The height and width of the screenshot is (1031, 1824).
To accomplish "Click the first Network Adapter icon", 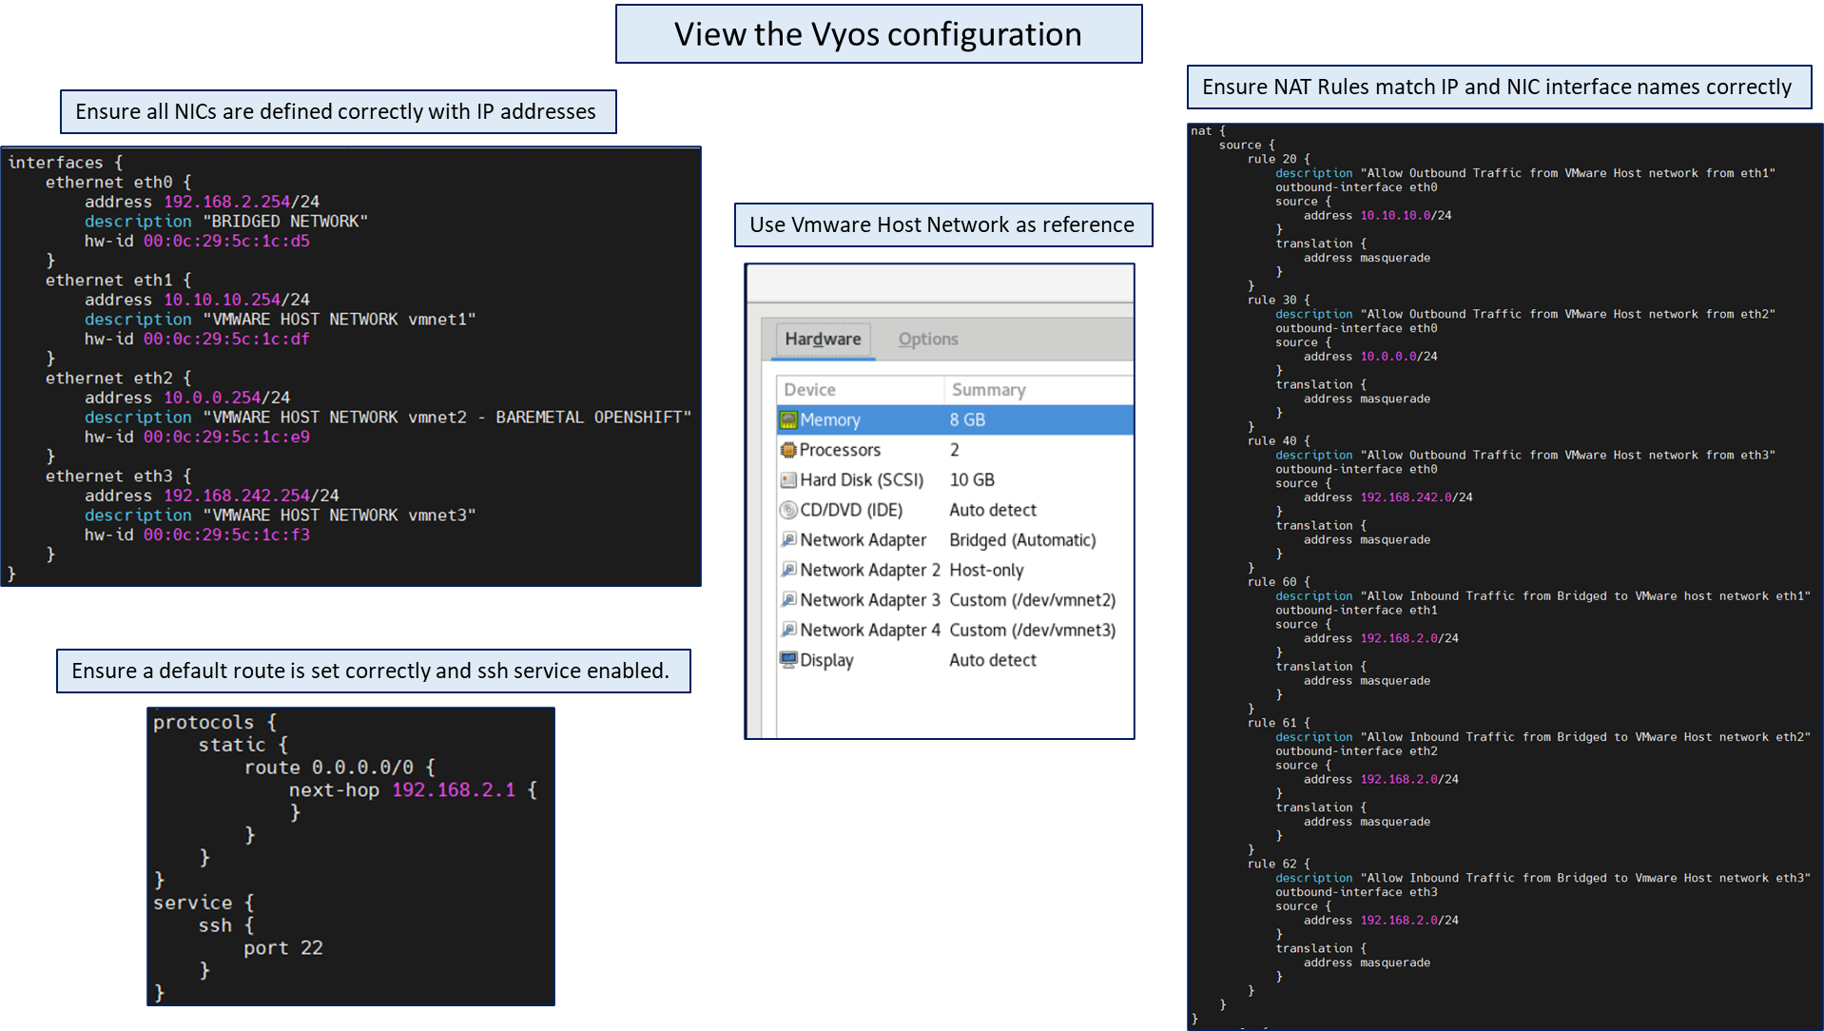I will click(788, 540).
